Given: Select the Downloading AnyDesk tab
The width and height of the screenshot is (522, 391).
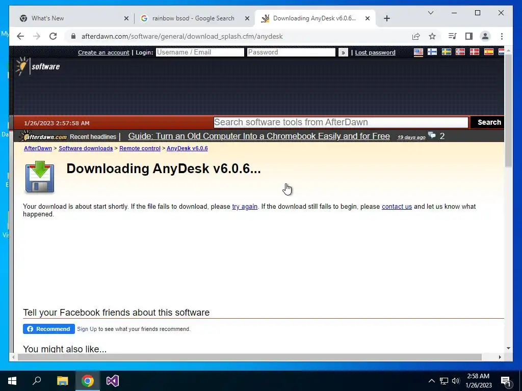Looking at the screenshot, I should [x=314, y=18].
